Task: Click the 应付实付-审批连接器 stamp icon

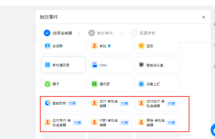Action: (141, 103)
